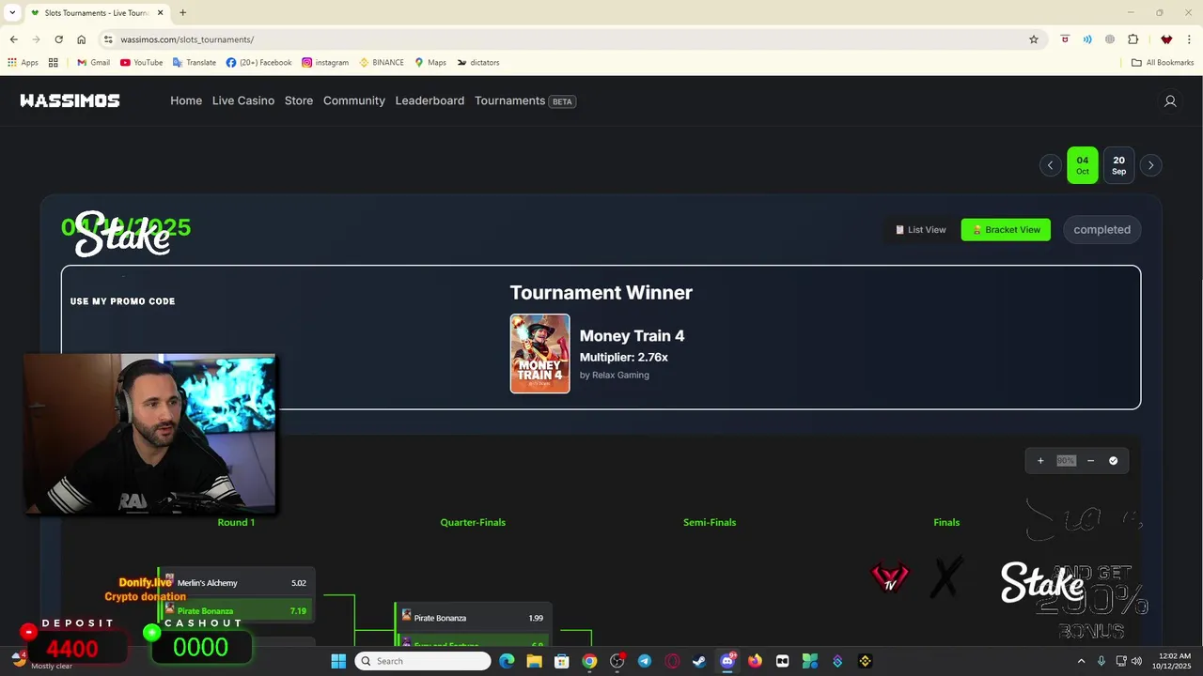Open the Windows Start menu
This screenshot has width=1203, height=676.
(338, 661)
